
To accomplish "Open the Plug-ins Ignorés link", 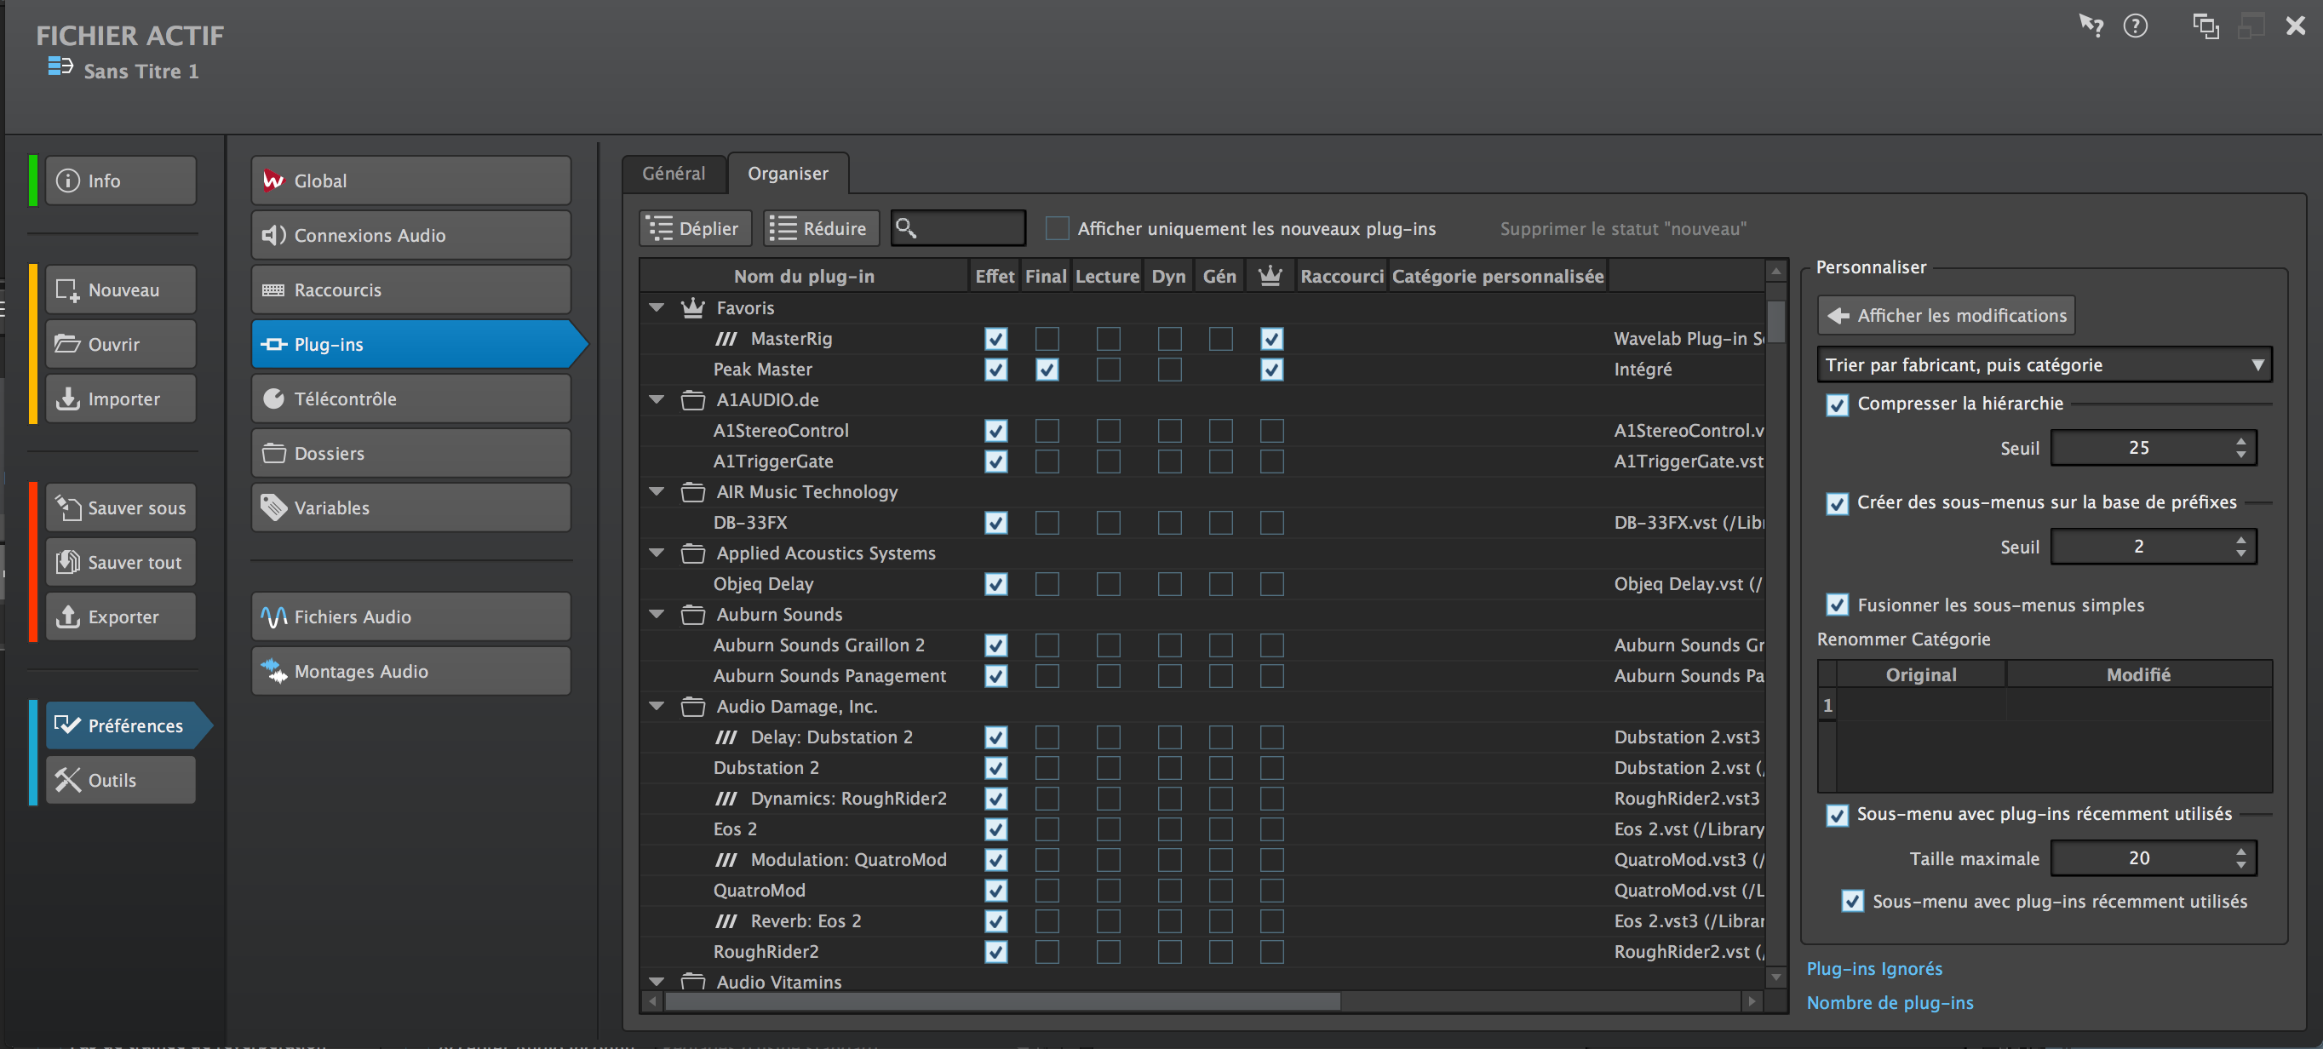I will (x=1874, y=969).
